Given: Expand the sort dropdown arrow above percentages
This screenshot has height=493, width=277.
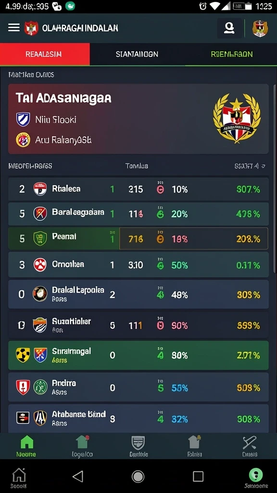Looking at the screenshot, I should 263,166.
